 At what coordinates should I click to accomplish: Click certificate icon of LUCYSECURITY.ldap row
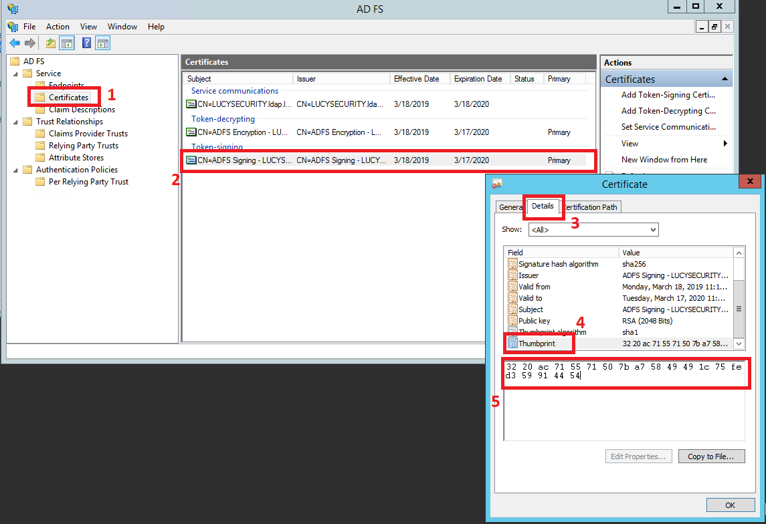(x=191, y=104)
